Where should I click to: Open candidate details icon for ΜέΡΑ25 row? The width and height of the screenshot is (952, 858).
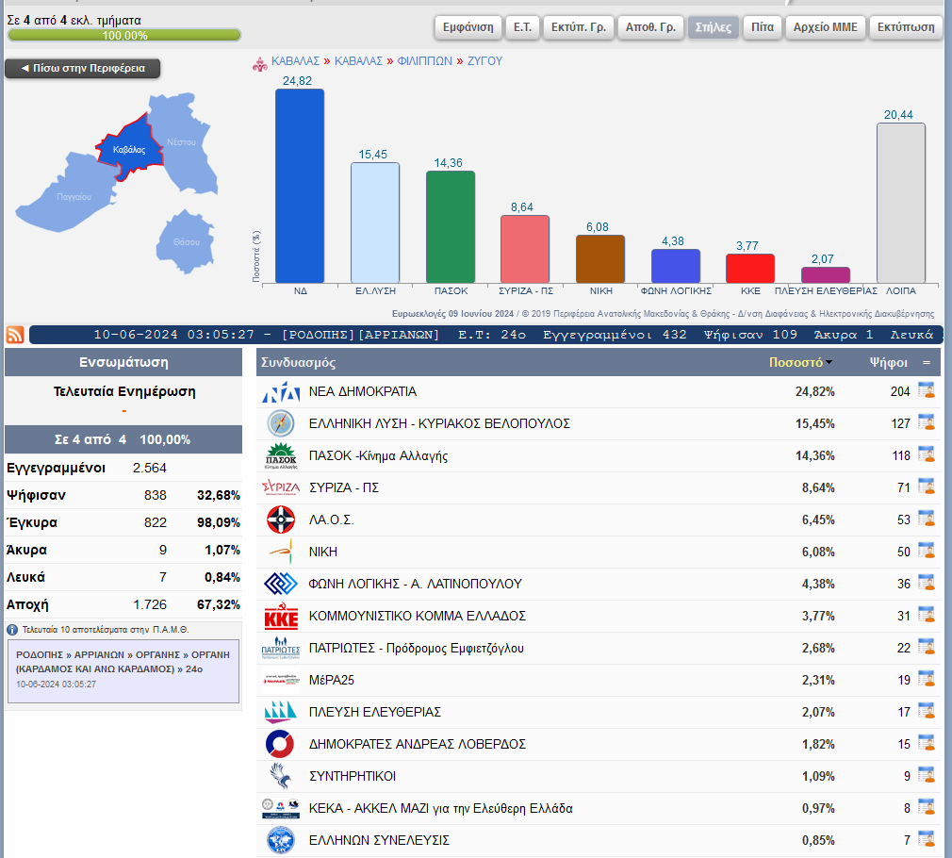point(926,680)
